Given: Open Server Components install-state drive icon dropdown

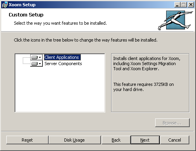Looking at the screenshot, I should click(x=37, y=64).
